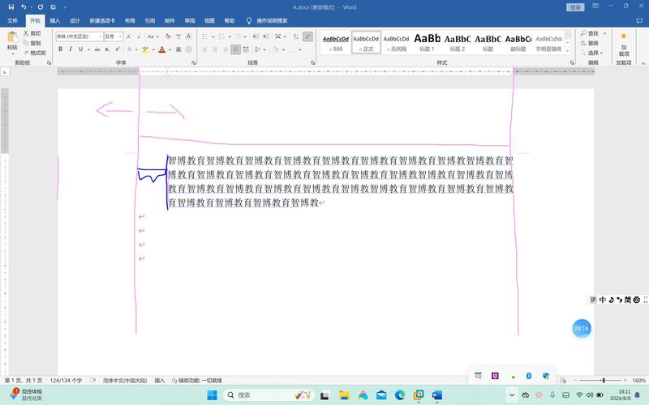
Task: Undo the last action in the quick access bar
Action: [24, 7]
